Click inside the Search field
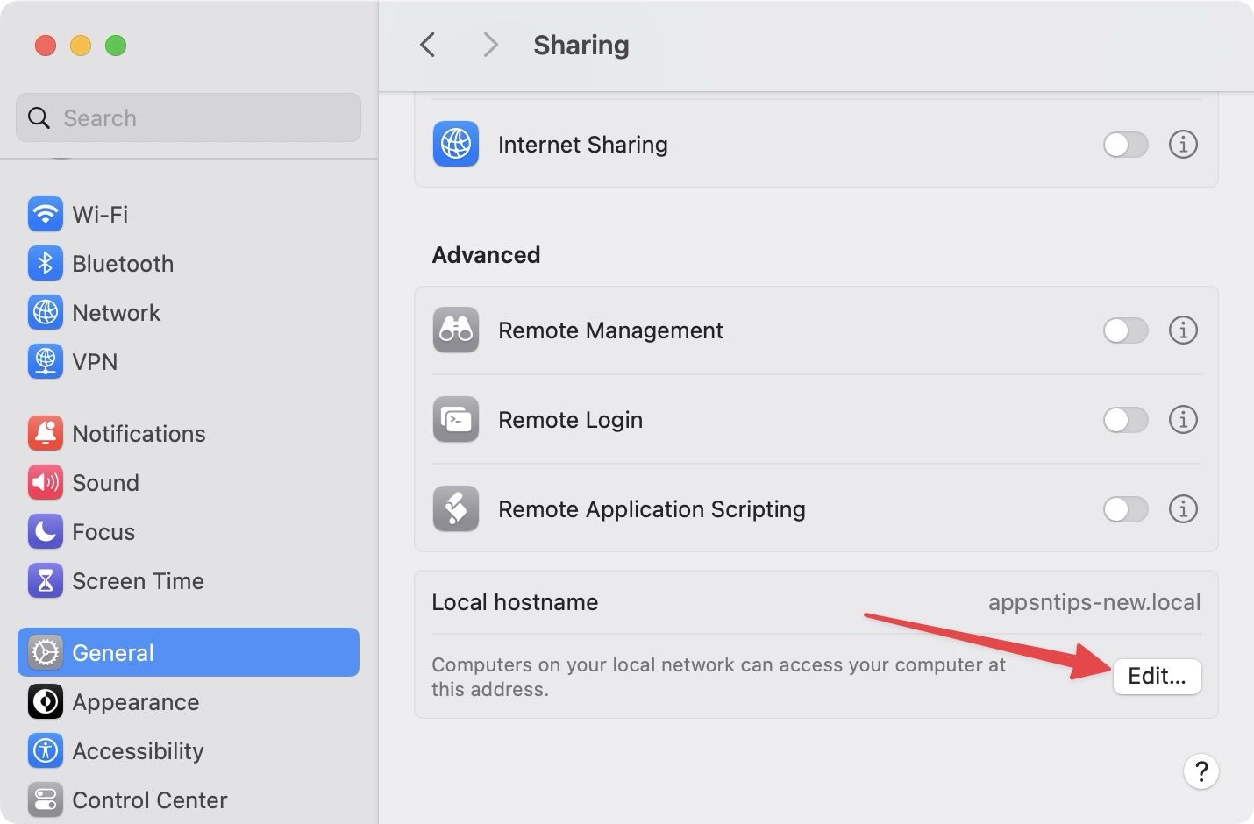 click(x=188, y=117)
